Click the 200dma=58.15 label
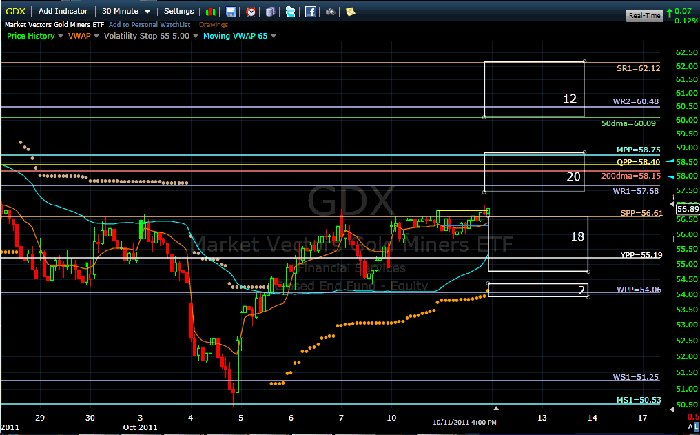This screenshot has width=700, height=435. click(631, 176)
